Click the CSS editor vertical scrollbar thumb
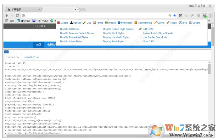218x140 pixels. [x=209, y=69]
